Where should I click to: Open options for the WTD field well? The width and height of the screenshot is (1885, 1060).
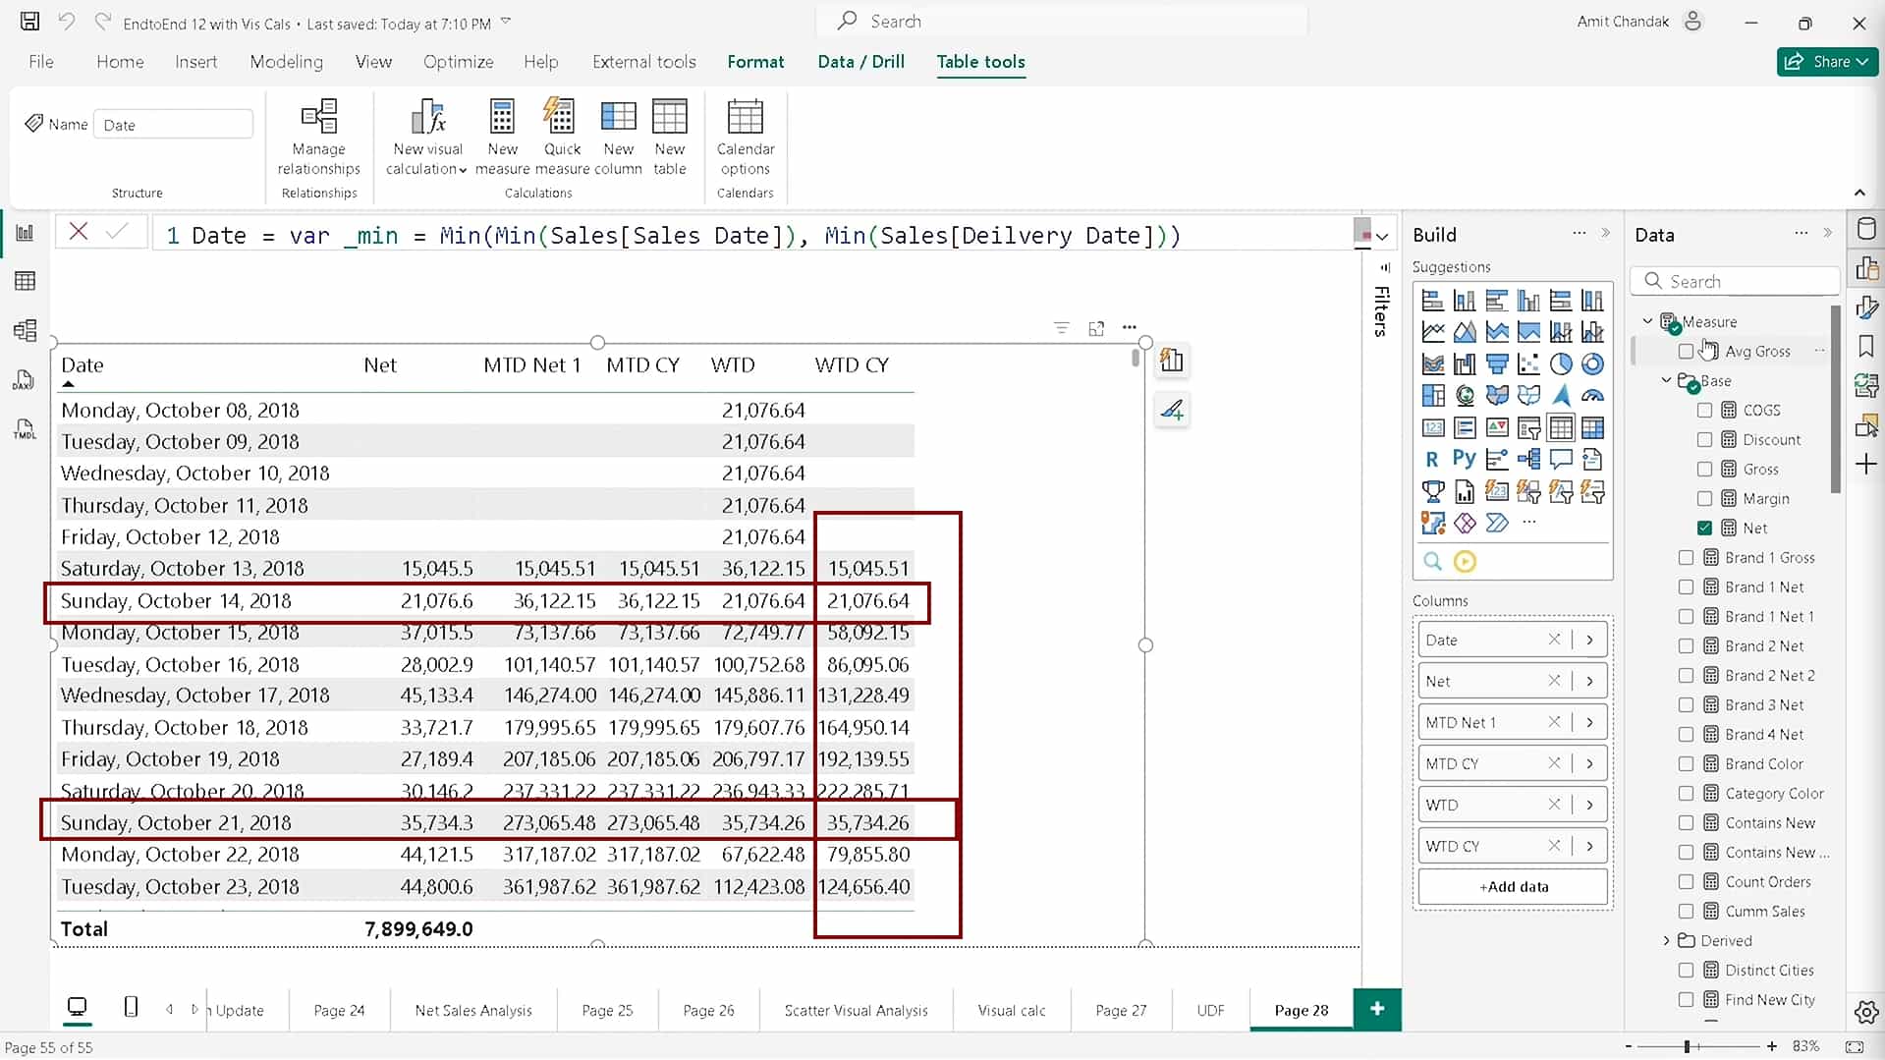tap(1591, 804)
